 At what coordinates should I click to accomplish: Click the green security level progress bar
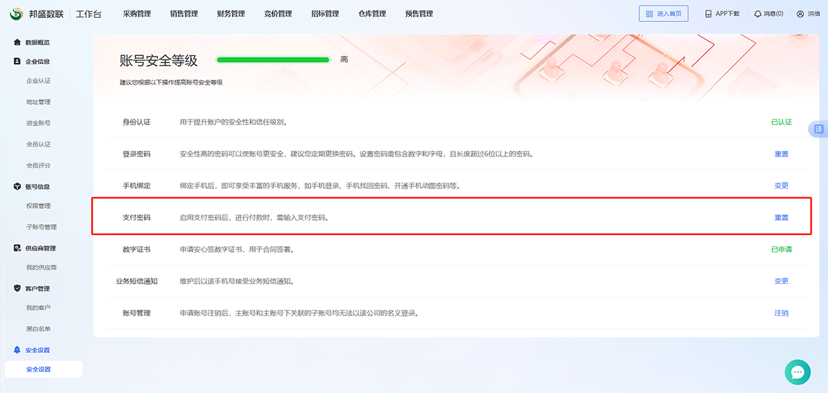(273, 60)
